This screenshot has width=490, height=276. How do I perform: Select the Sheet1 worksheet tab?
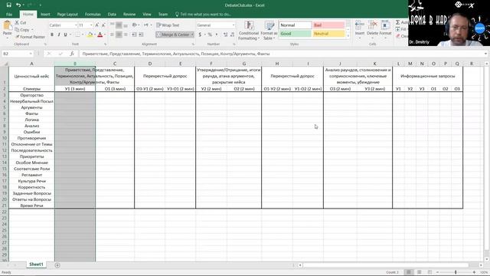(x=36, y=264)
